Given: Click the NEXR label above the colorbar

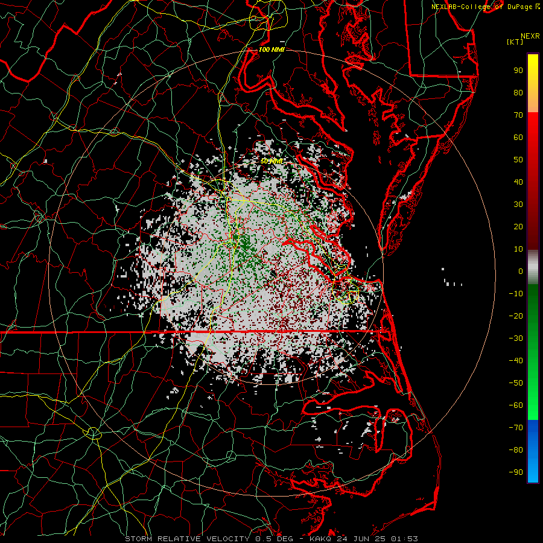Looking at the screenshot, I should coord(530,36).
